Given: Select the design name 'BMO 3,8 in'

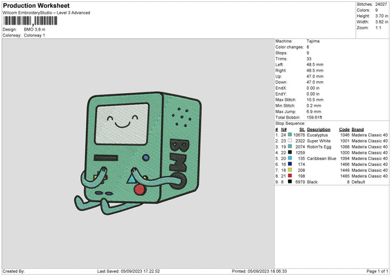Looking at the screenshot, I should pos(35,29).
